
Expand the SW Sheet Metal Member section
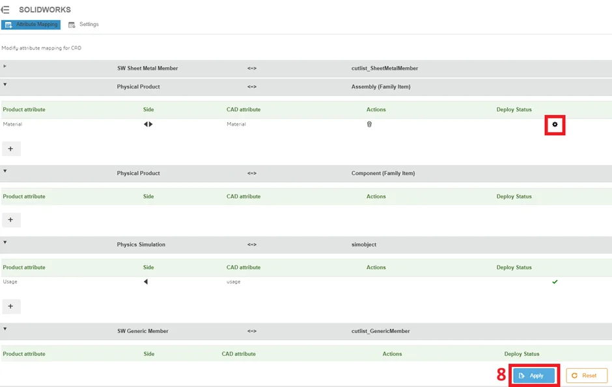[5, 66]
